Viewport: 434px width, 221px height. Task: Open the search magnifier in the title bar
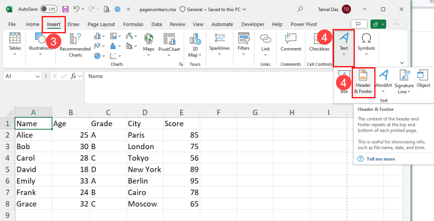pos(300,9)
